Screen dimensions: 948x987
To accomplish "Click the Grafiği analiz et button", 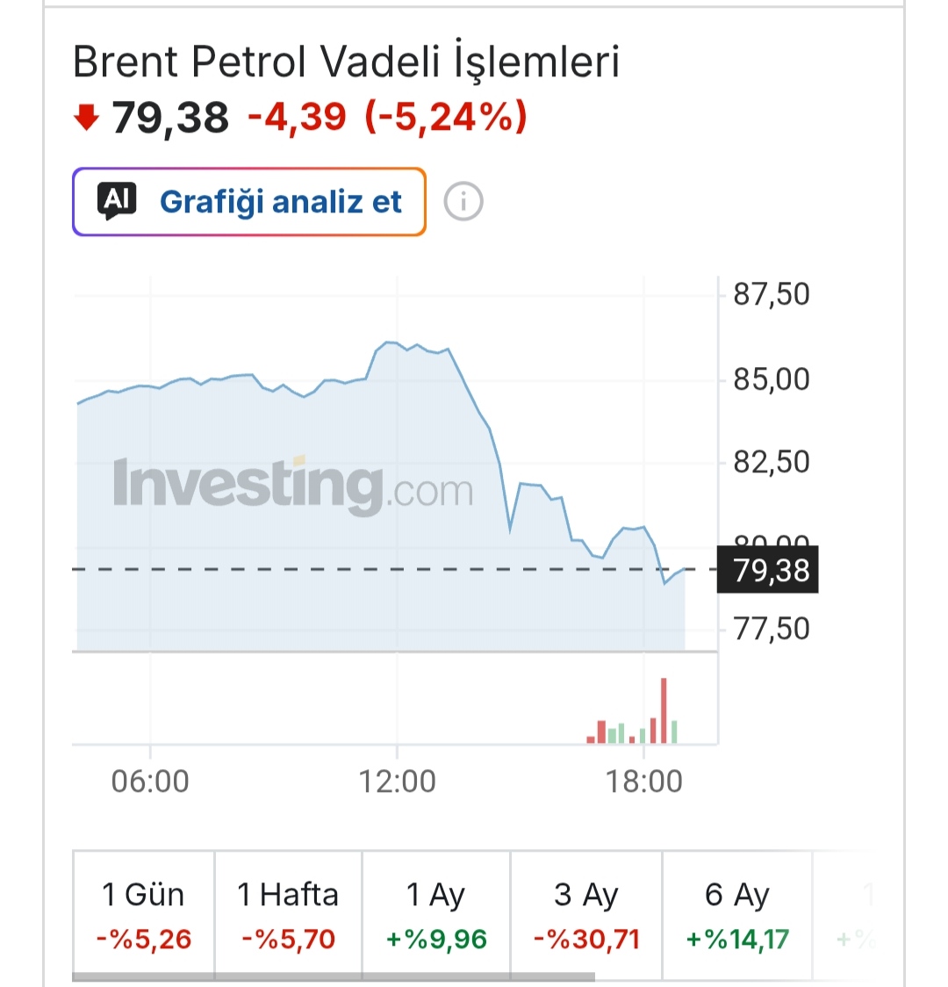I will (x=249, y=202).
